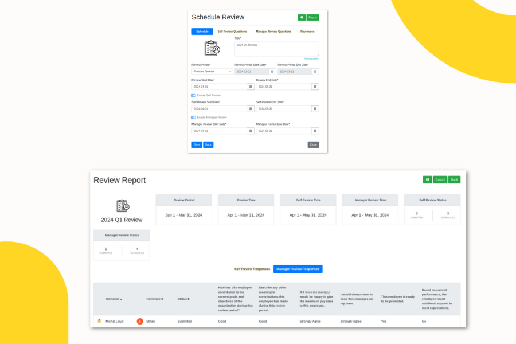Click the Title text field
The height and width of the screenshot is (344, 516).
pyautogui.click(x=277, y=49)
